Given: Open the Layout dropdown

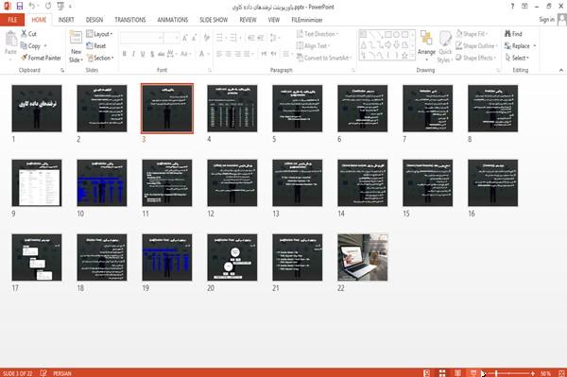Looking at the screenshot, I should [100, 34].
